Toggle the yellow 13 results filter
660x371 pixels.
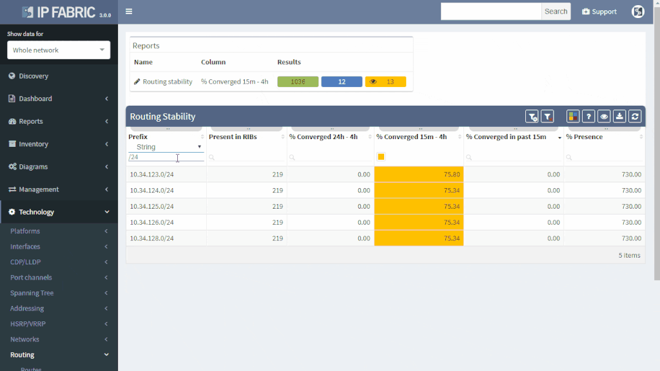[385, 82]
